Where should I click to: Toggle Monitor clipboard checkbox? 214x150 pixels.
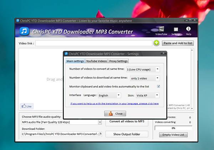pyautogui.click(x=158, y=86)
